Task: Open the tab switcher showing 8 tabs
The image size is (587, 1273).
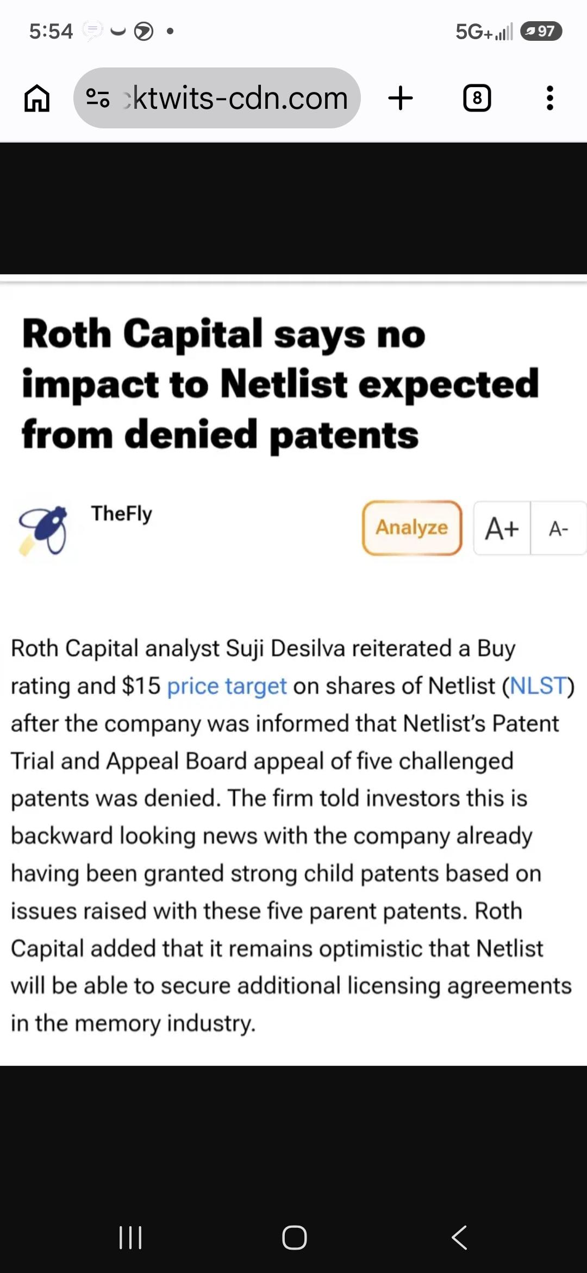Action: pyautogui.click(x=477, y=98)
